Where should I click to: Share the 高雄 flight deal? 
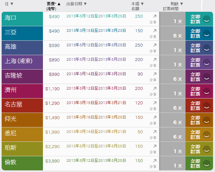[x=155, y=45]
